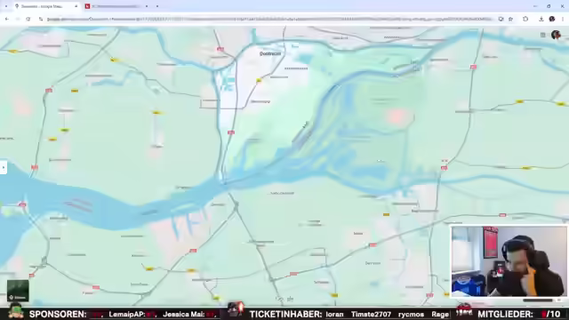Open the browser profile avatar in toolbar
This screenshot has height=320, width=569.
pos(552,19)
